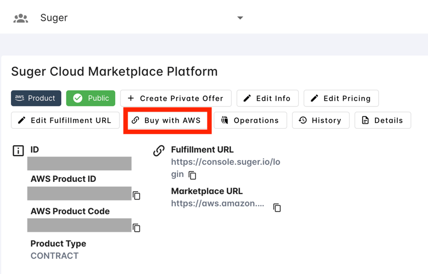
Task: Click Buy with AWS button
Action: tap(167, 120)
